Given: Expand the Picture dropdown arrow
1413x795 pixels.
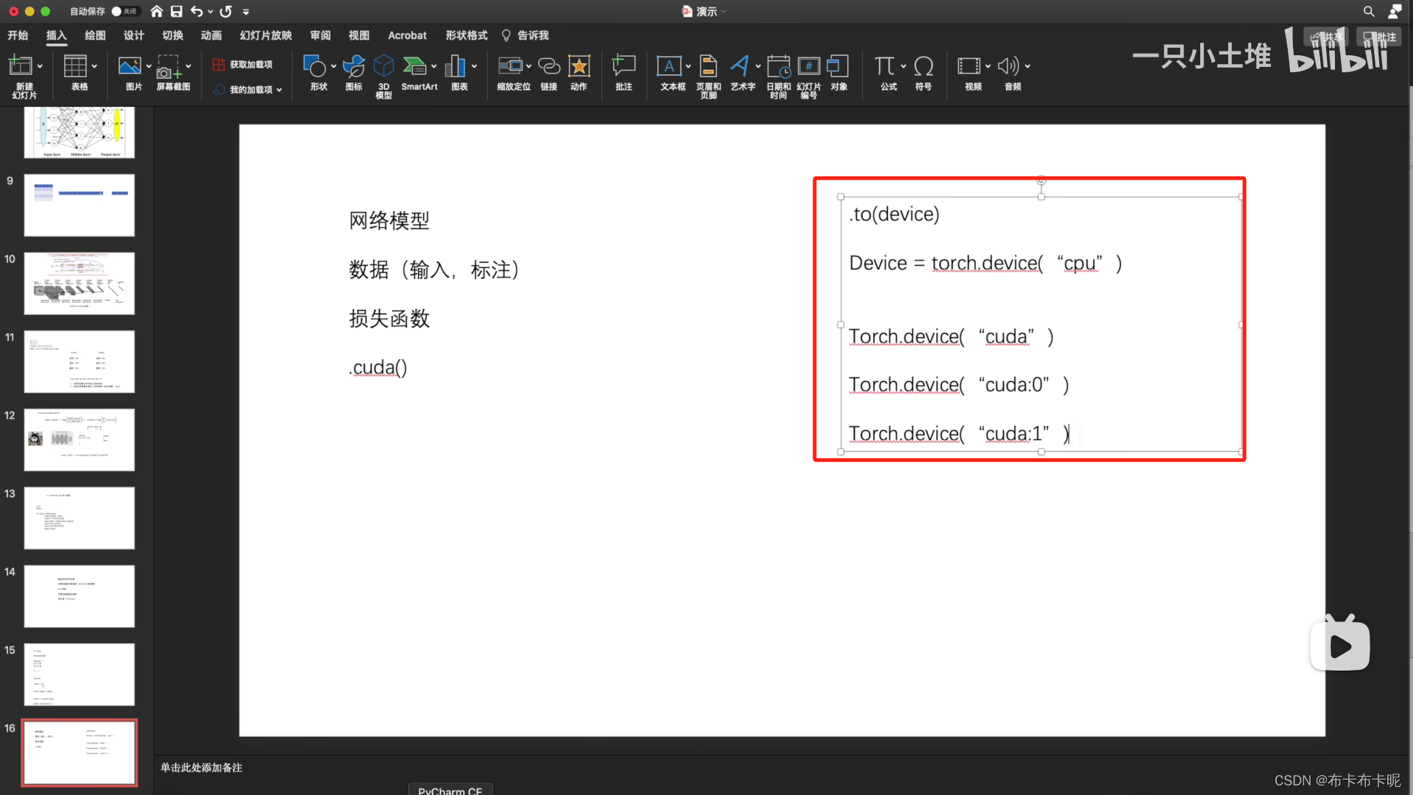Looking at the screenshot, I should [x=149, y=66].
